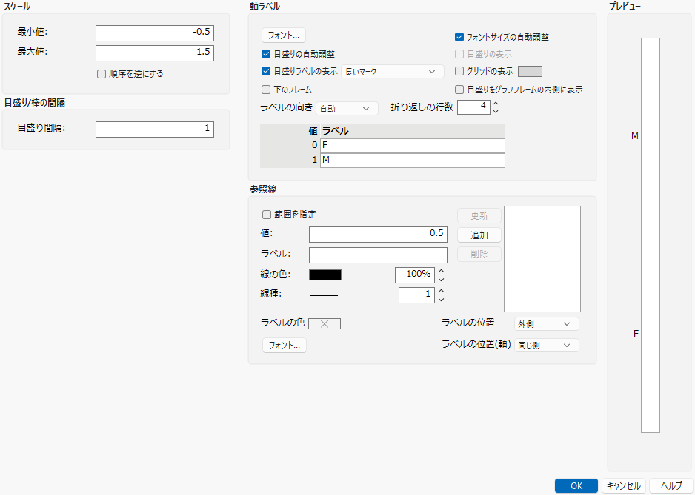Click the F label in the preview
This screenshot has width=695, height=495.
636,334
